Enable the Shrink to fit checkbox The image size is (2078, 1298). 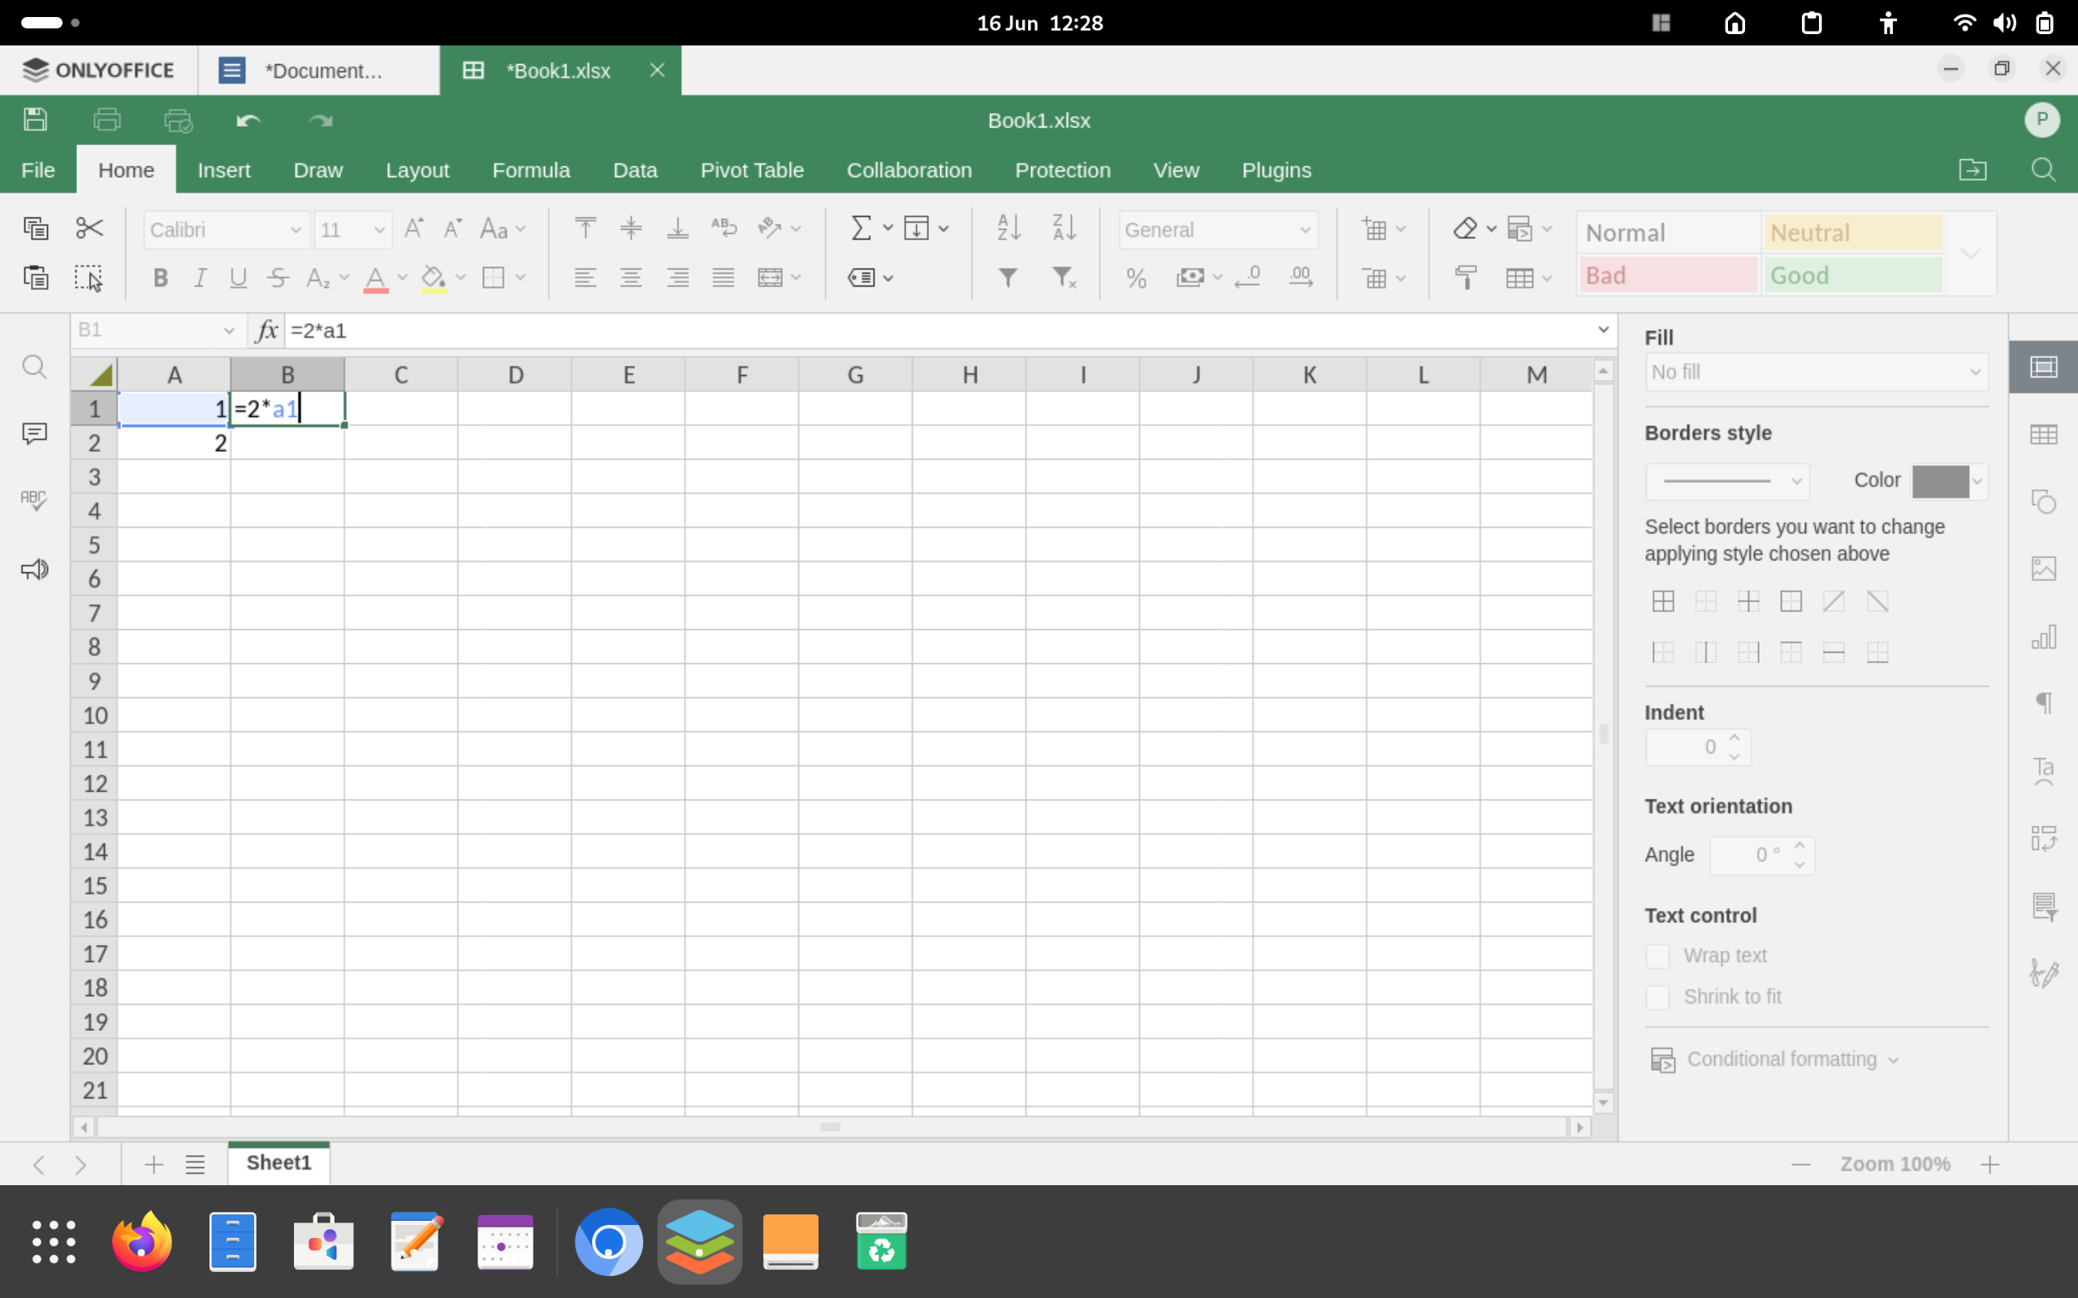coord(1657,997)
